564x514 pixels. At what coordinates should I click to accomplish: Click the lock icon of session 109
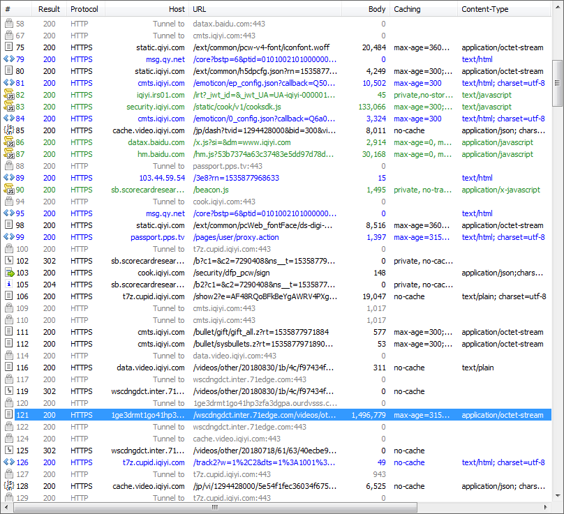tap(9, 308)
